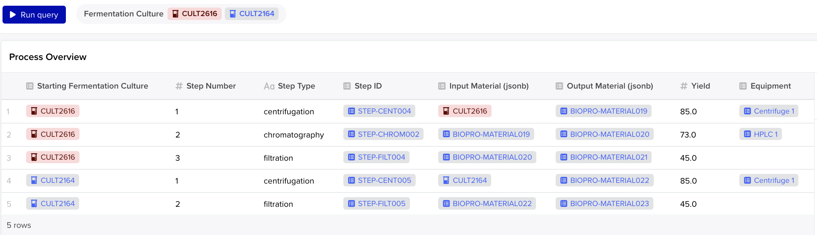Viewport: 817px width, 235px height.
Task: Click the 45.0 yield in row 5
Action: coord(688,204)
